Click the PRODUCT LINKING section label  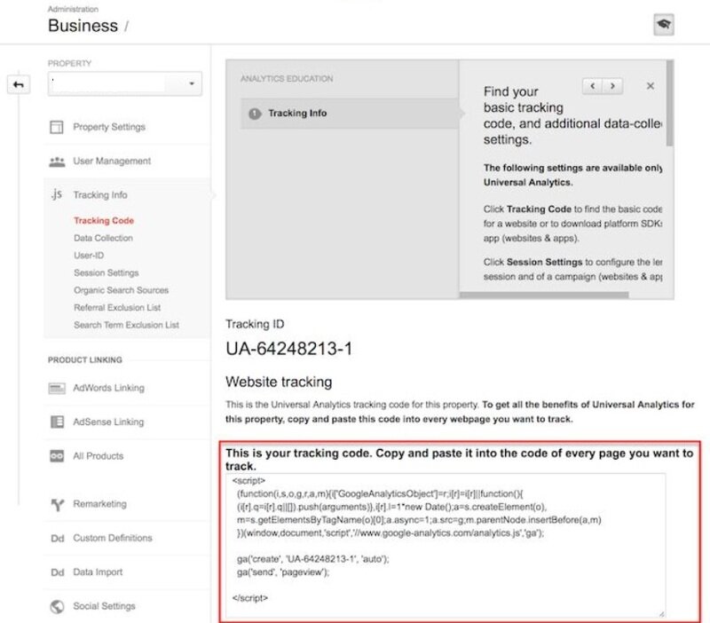(x=85, y=360)
